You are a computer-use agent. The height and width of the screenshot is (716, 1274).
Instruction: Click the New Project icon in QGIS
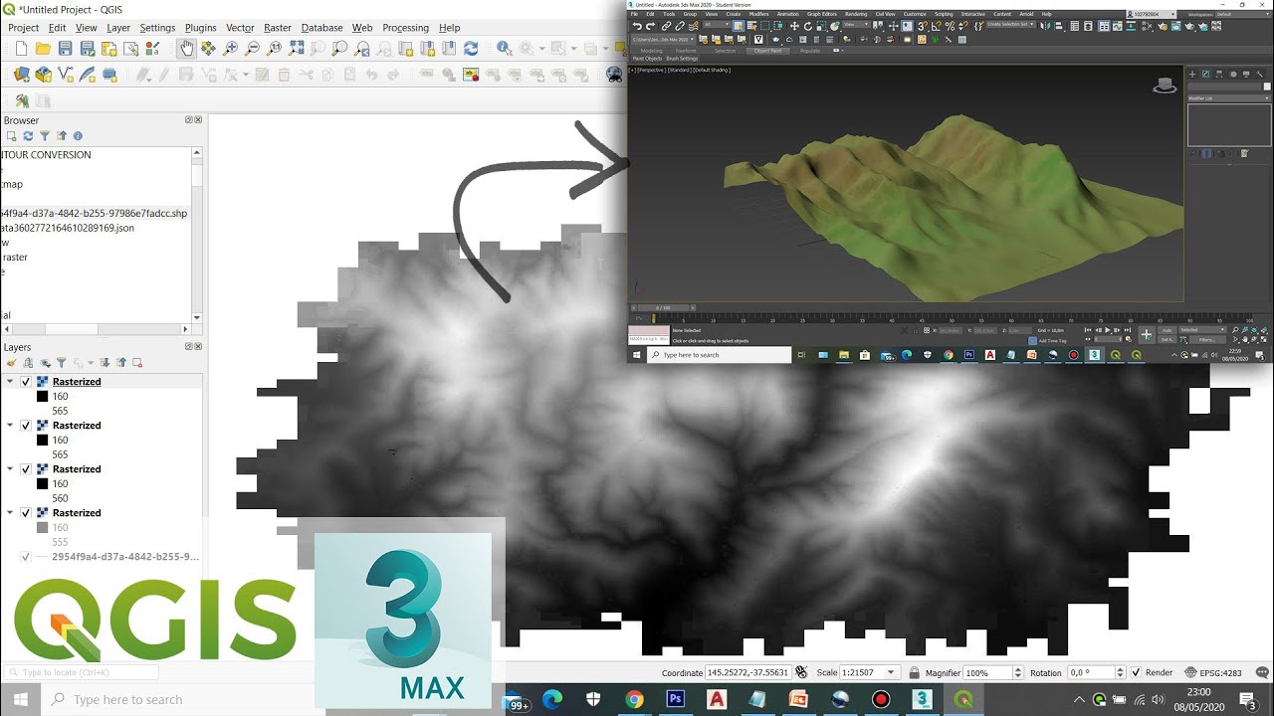pyautogui.click(x=21, y=48)
